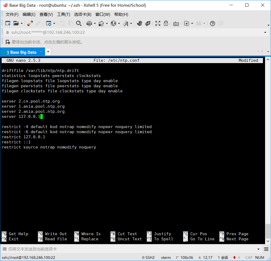Expand the tile layout dropdown arrow
Screen dimensions: 271x261
tap(204, 23)
